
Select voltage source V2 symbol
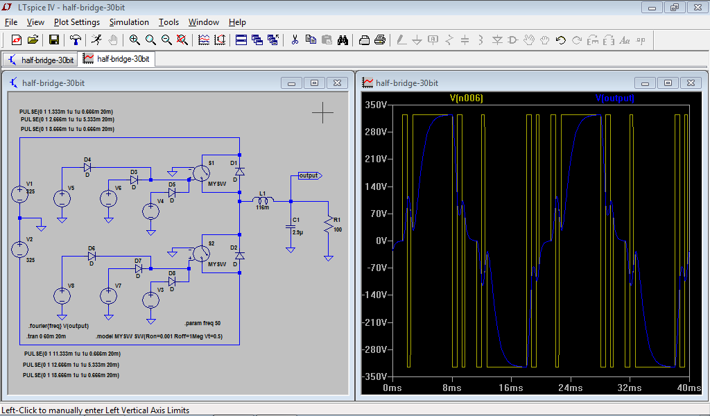pyautogui.click(x=19, y=250)
